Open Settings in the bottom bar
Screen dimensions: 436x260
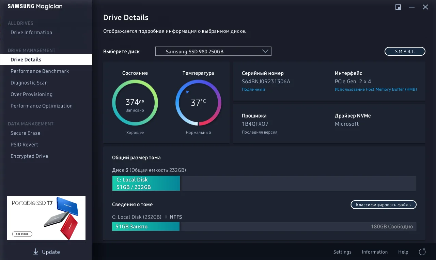coord(342,252)
